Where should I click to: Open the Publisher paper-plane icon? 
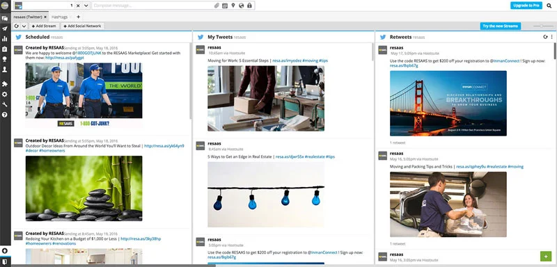(x=5, y=29)
